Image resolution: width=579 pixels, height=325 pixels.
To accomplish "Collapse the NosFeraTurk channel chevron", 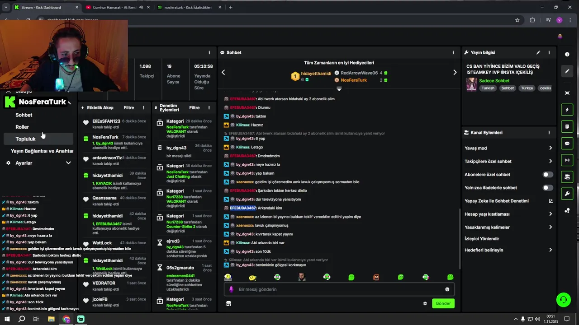I will (69, 102).
